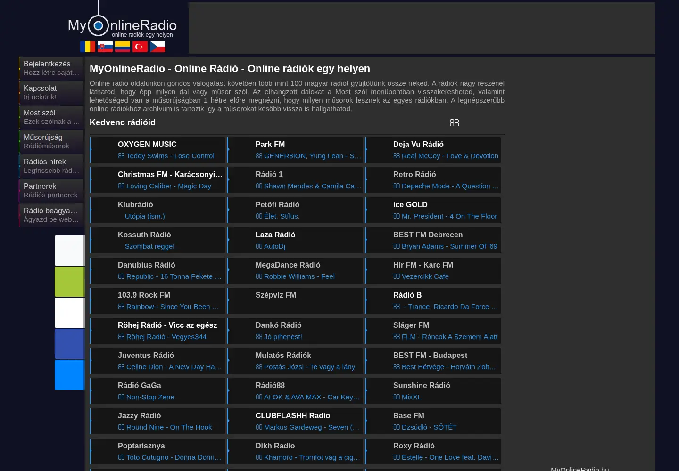
Task: Click Jó pihenést! under Dankó Rádió
Action: coord(283,337)
